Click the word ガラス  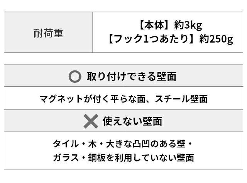coord(65,157)
